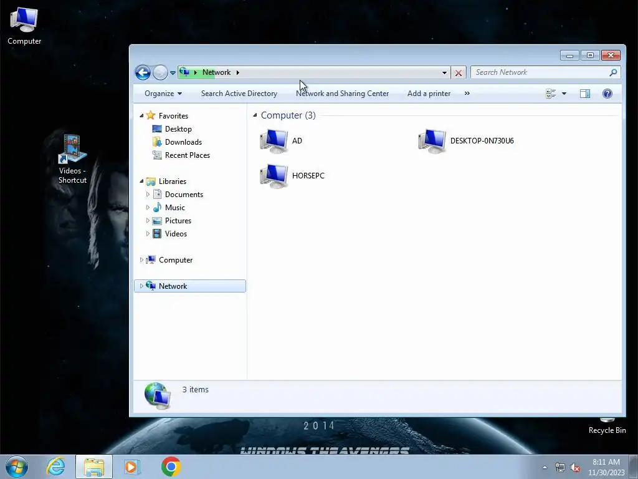Open Desktop under Favorites

point(178,128)
